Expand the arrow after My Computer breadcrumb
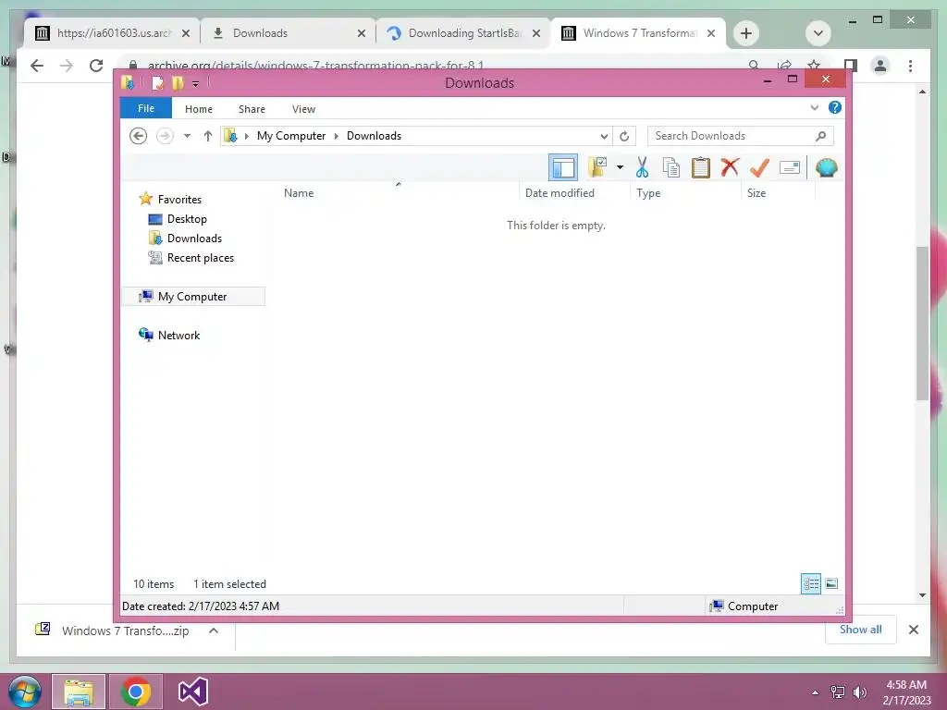Image resolution: width=947 pixels, height=710 pixels. point(337,136)
